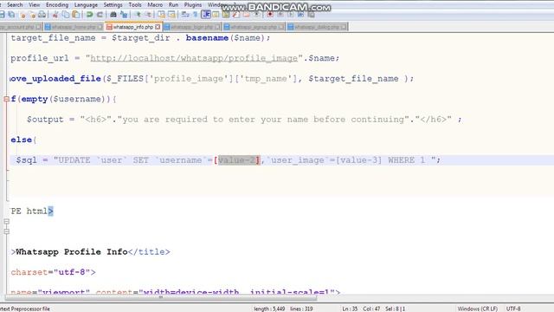Close the whatsapp_home.php tab
This screenshot has height=312, width=554.
[x=100, y=27]
